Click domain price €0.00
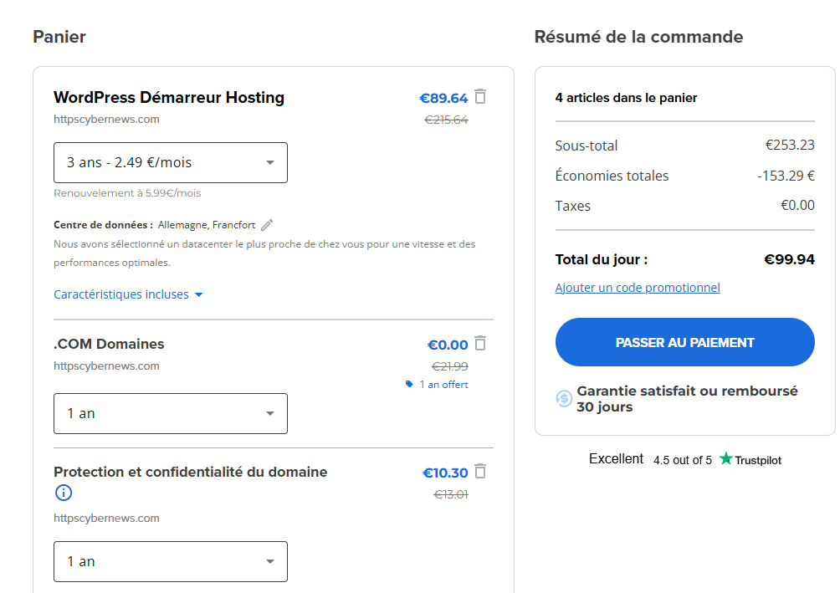840x593 pixels. coord(448,345)
